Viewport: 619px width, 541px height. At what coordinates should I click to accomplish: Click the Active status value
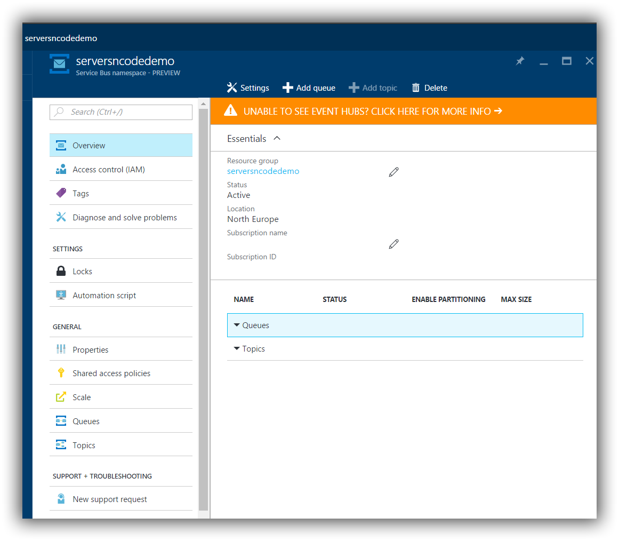(238, 195)
